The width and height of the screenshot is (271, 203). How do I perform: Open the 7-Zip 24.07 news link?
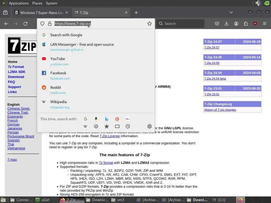[212, 47]
